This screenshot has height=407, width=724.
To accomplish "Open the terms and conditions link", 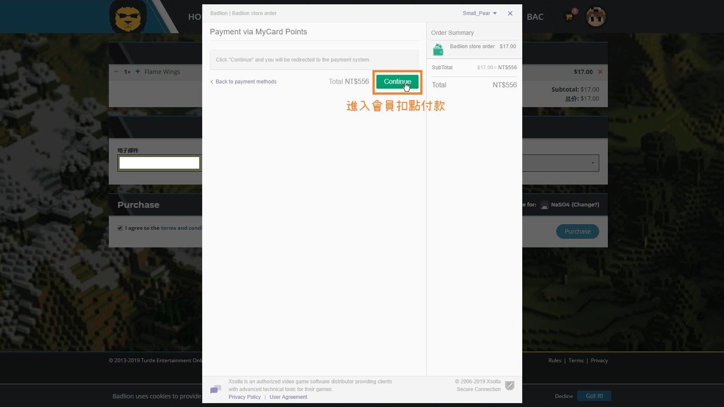I will pyautogui.click(x=181, y=228).
